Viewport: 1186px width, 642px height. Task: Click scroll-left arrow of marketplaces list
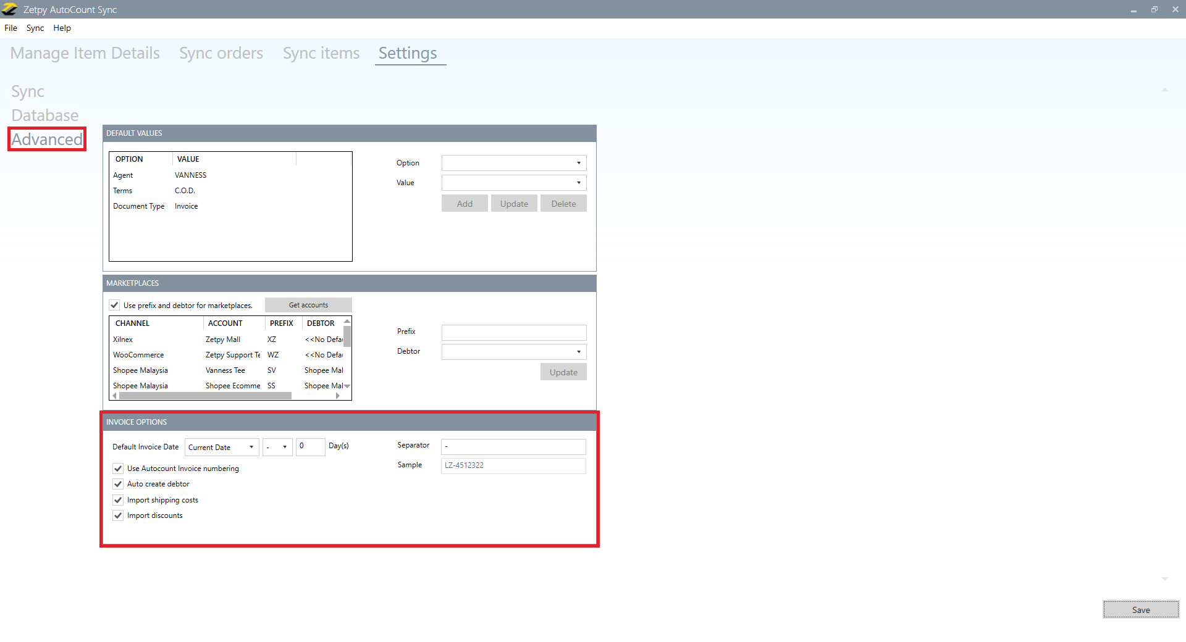click(114, 396)
